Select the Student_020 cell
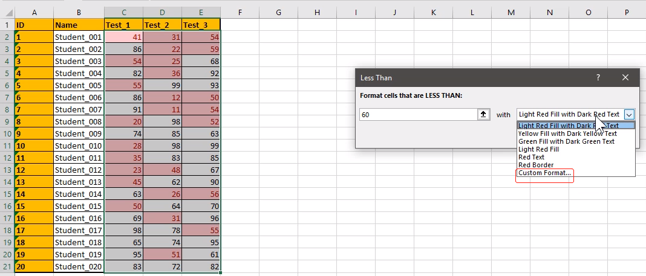 click(79, 266)
